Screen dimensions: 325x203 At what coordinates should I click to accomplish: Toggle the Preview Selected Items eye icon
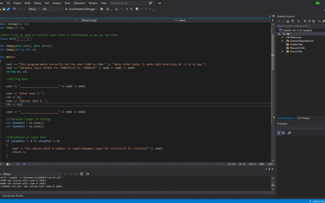click(319, 21)
